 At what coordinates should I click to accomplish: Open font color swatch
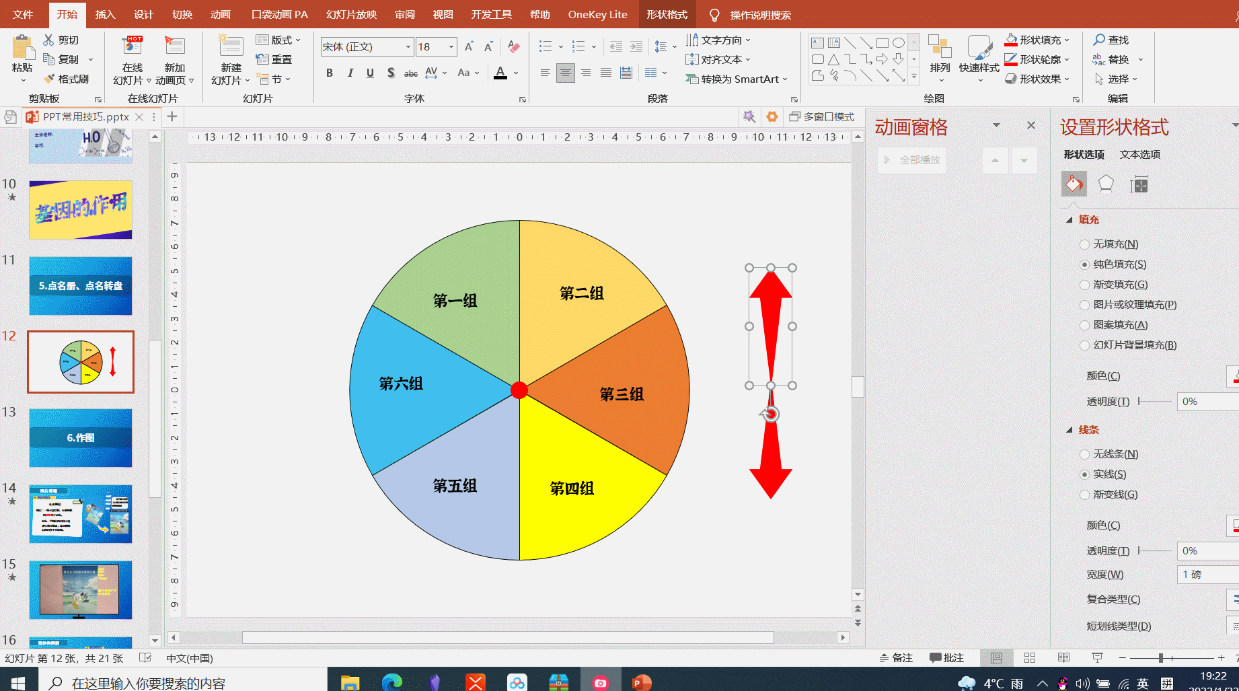(500, 73)
